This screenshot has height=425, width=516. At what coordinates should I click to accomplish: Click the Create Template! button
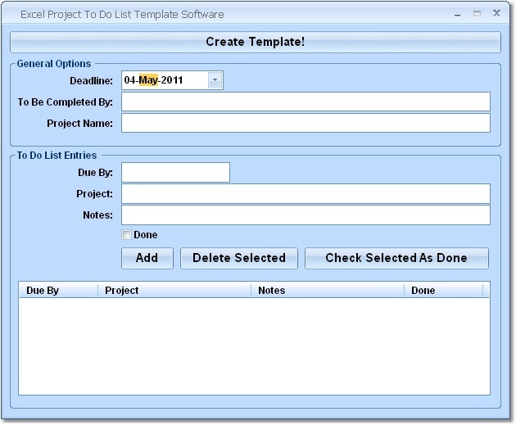256,42
